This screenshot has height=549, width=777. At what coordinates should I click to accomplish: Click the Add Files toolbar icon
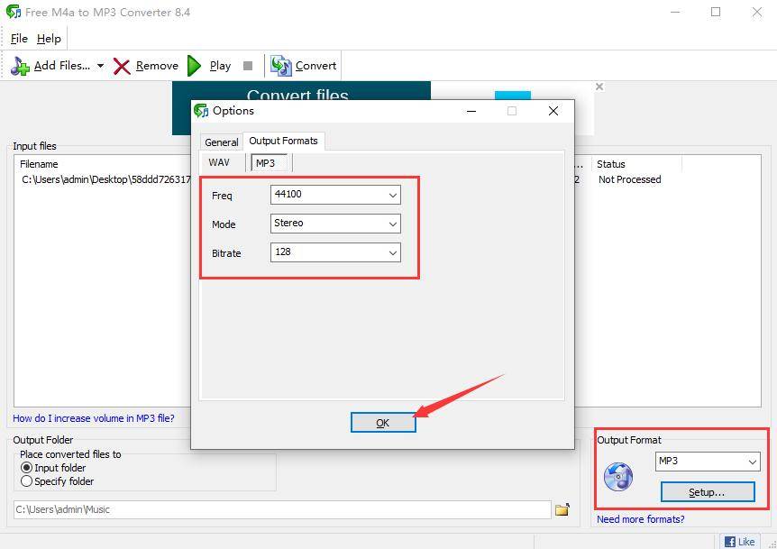point(21,66)
